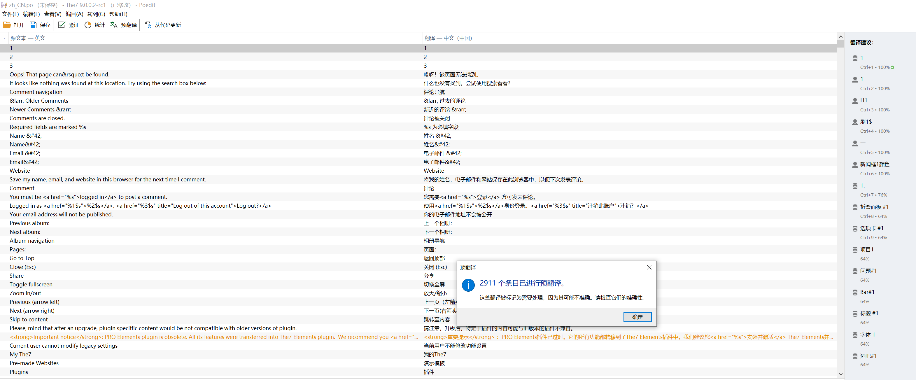Click the Validate checkmark icon
The width and height of the screenshot is (916, 380).
coord(62,25)
